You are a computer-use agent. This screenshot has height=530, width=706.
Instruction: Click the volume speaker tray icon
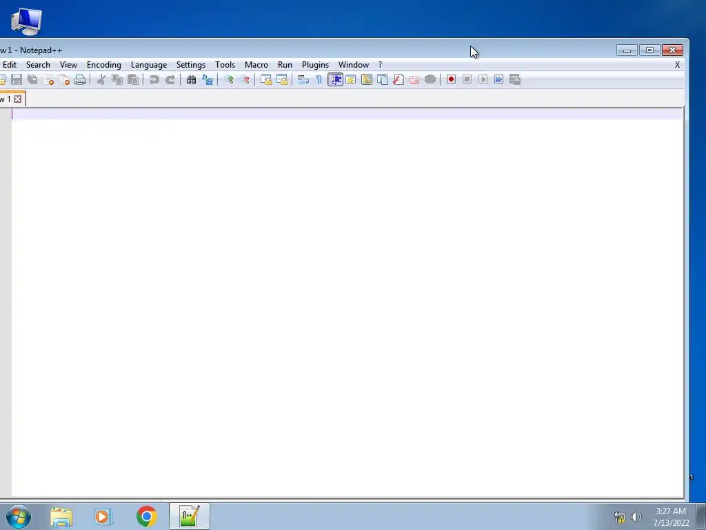point(636,517)
